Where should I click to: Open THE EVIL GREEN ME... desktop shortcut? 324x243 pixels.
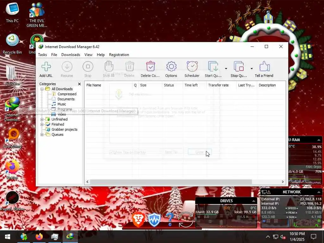[x=37, y=15]
